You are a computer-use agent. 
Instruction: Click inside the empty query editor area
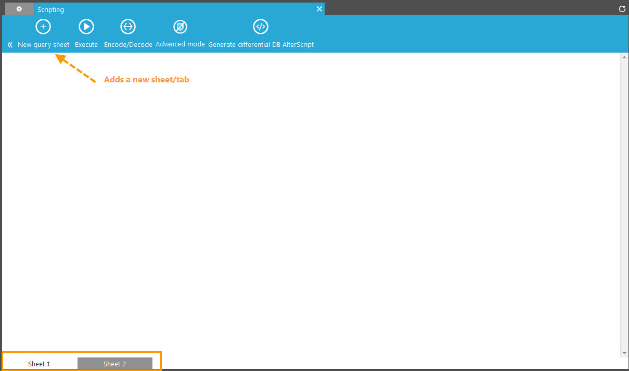(x=312, y=208)
